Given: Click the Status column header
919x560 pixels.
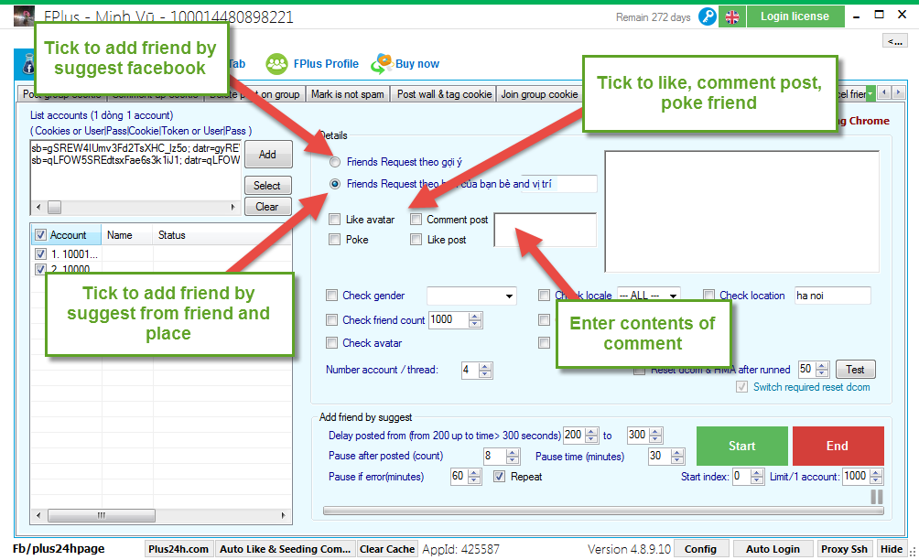Looking at the screenshot, I should [x=222, y=235].
